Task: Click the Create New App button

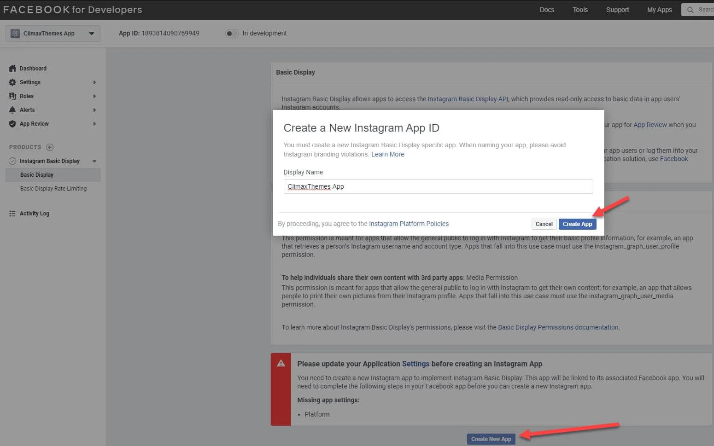Action: pyautogui.click(x=491, y=439)
